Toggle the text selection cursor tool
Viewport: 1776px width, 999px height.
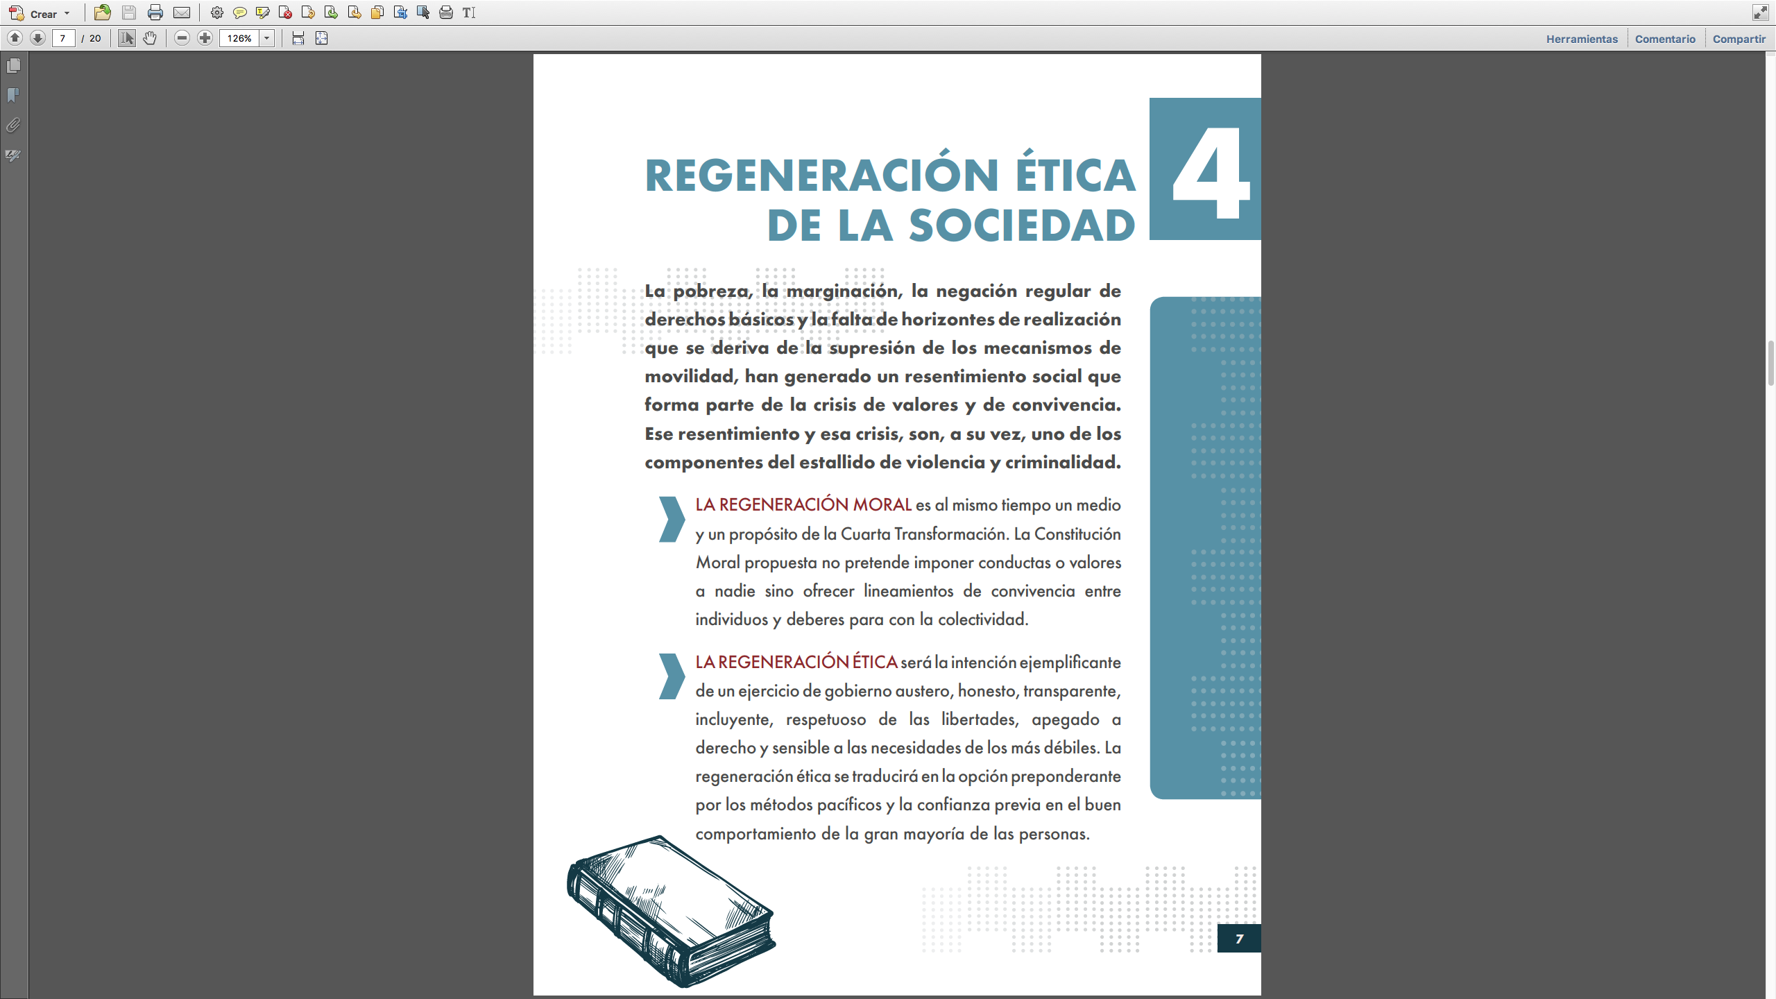(126, 38)
